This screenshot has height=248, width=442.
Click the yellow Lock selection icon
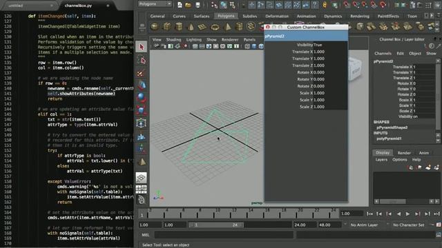(325, 5)
